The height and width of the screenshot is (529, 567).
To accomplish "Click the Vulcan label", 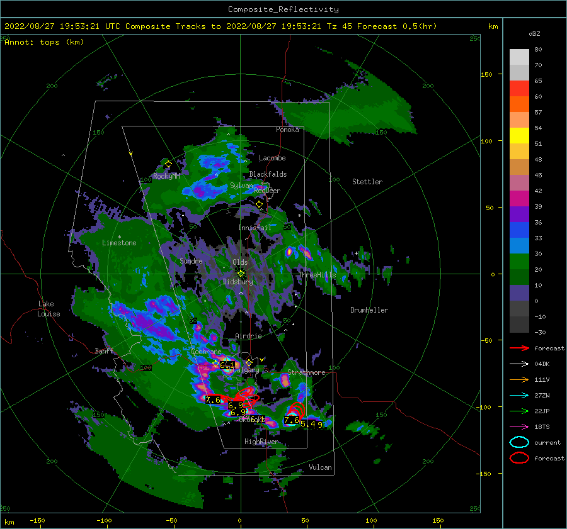I will tap(321, 467).
